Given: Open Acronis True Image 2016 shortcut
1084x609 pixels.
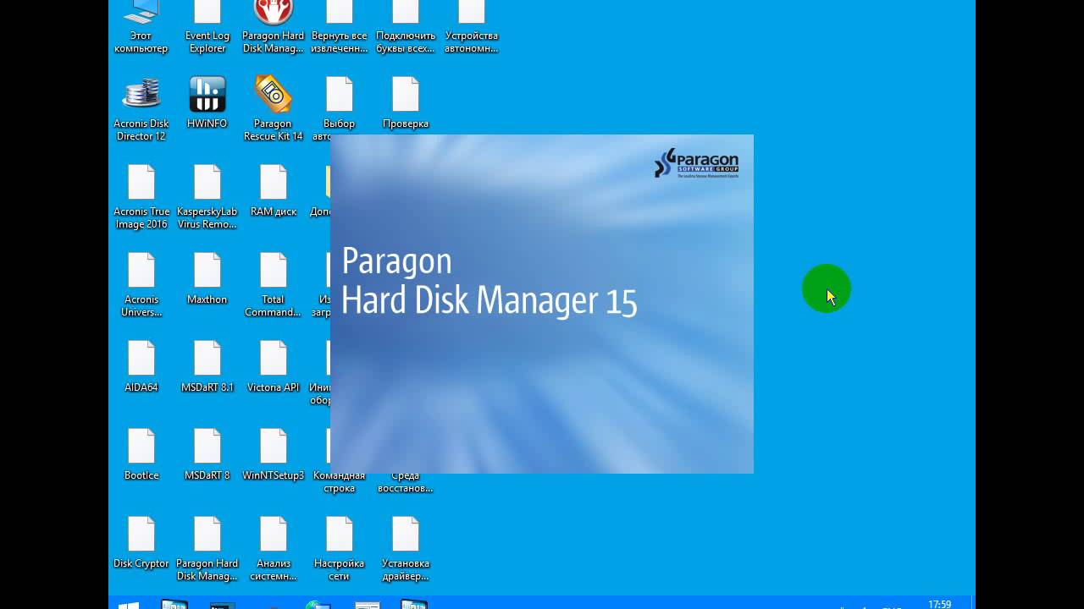Looking at the screenshot, I should pos(141,197).
